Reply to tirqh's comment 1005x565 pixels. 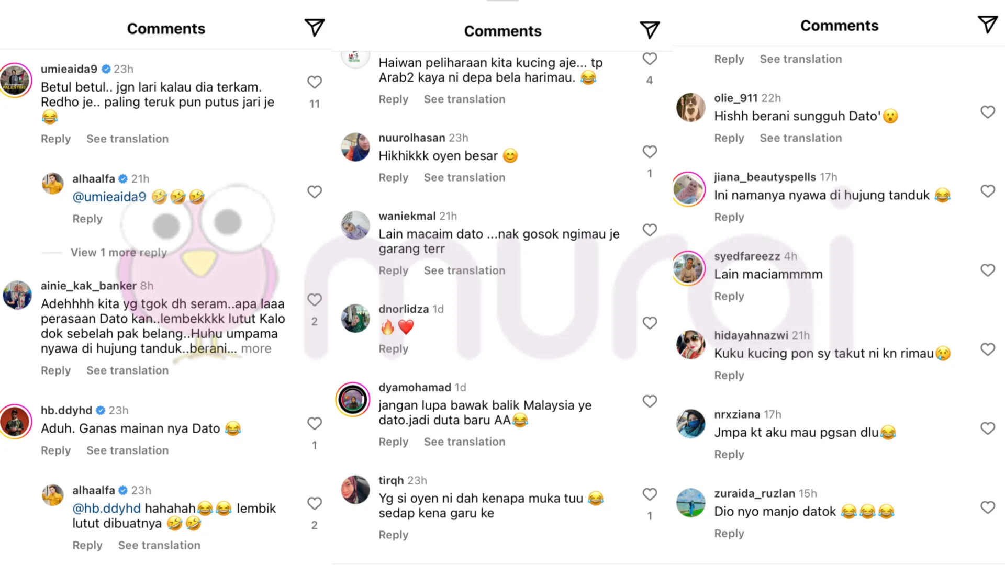(393, 535)
